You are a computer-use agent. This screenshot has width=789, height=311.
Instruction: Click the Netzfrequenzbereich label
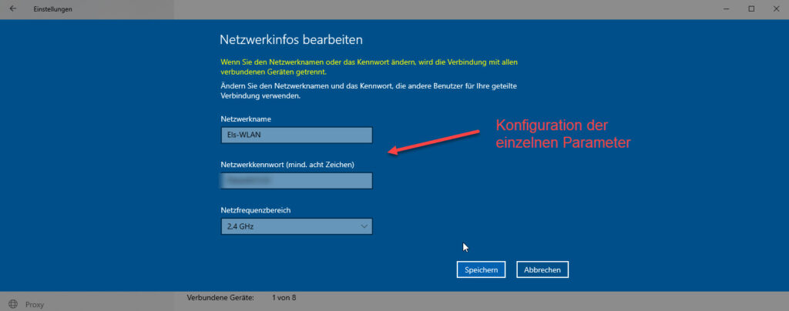pyautogui.click(x=256, y=210)
